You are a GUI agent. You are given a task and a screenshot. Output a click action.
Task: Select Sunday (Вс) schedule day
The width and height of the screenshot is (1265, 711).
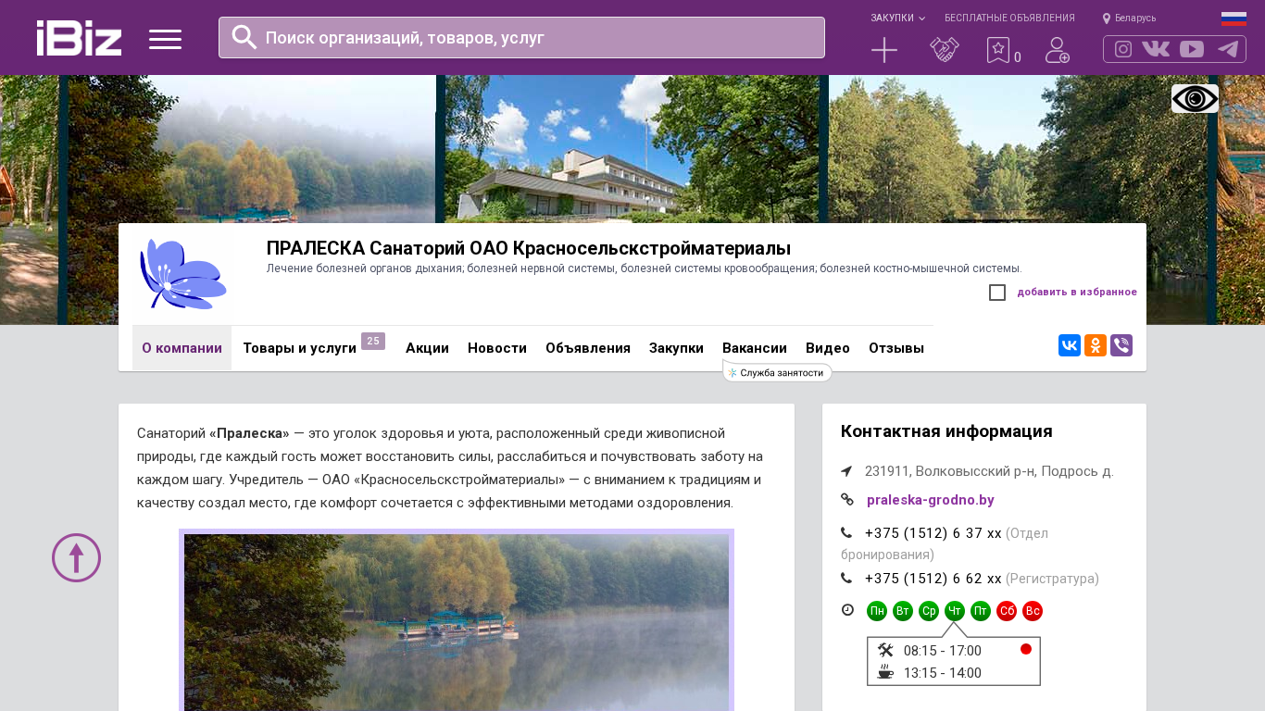click(x=1033, y=611)
